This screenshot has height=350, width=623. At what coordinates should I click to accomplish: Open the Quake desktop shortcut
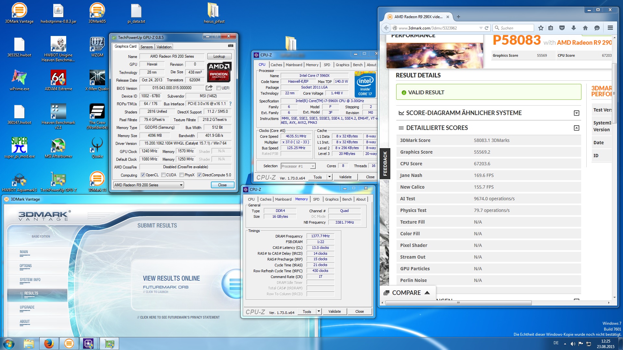(97, 148)
